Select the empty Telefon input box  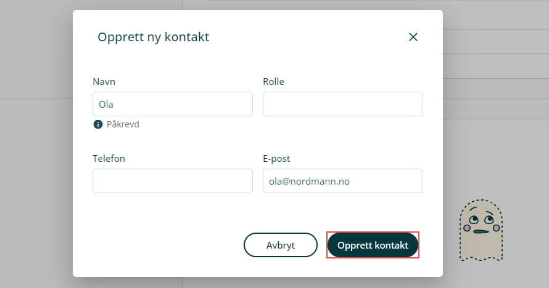pos(173,181)
